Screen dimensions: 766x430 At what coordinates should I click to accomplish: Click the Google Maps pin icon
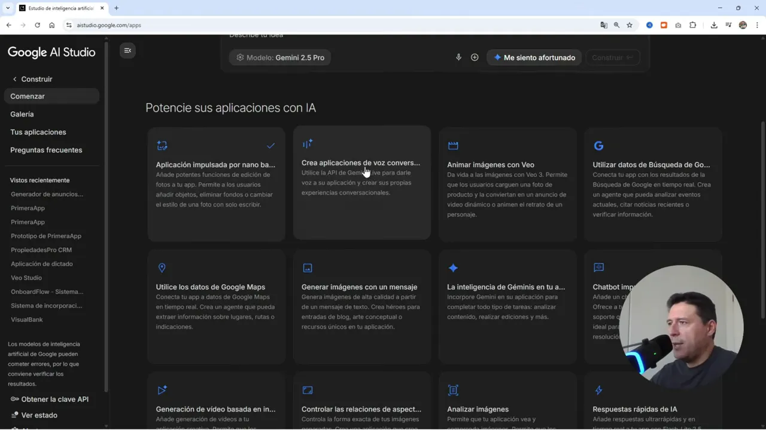pos(162,268)
